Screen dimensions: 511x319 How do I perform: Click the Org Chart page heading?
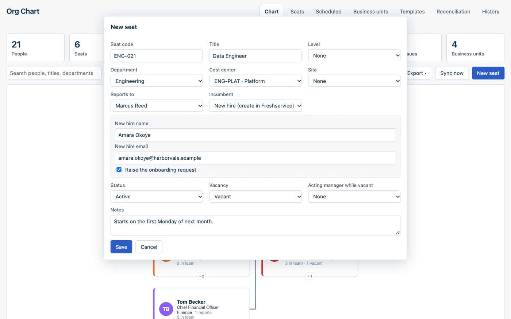click(x=23, y=11)
